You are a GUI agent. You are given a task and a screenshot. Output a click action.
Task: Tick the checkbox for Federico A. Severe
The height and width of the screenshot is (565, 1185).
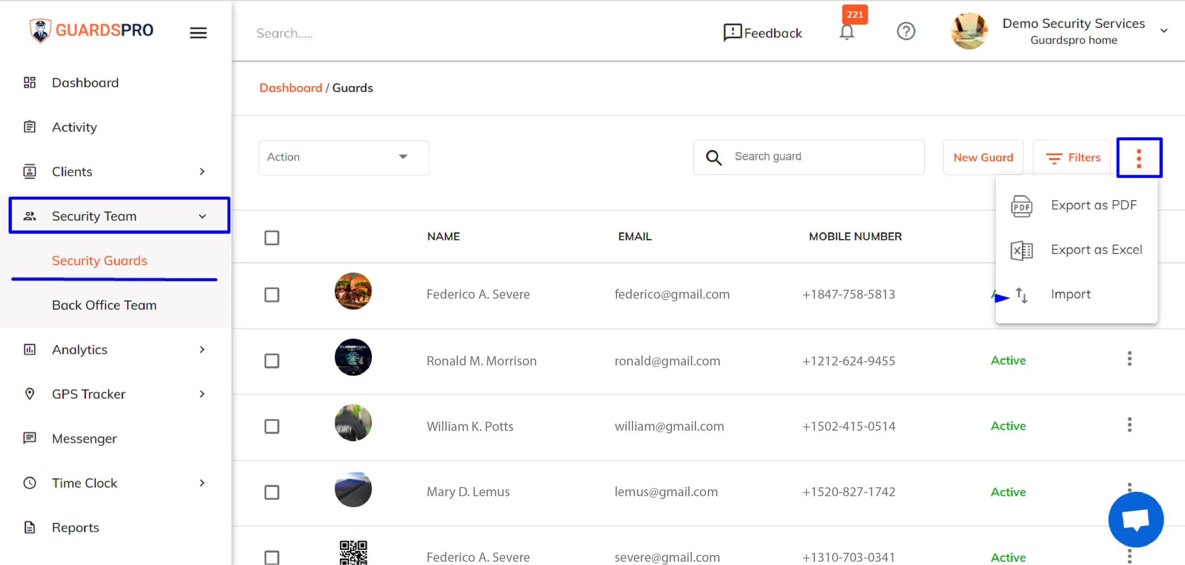pos(272,295)
